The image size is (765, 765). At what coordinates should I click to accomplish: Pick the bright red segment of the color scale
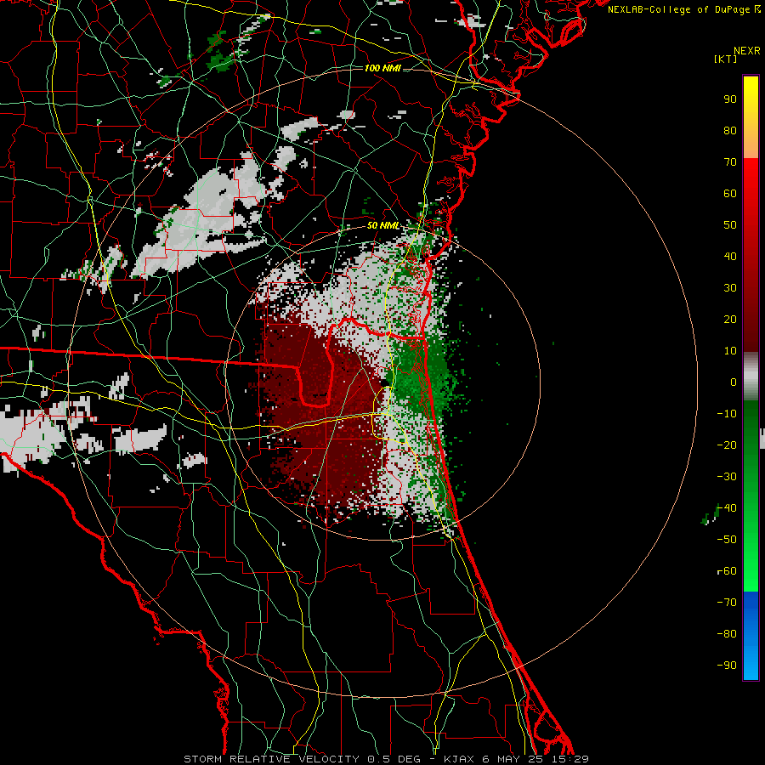(751, 185)
